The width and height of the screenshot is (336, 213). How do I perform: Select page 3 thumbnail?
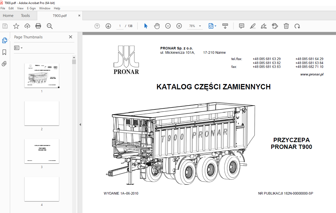(x=42, y=151)
